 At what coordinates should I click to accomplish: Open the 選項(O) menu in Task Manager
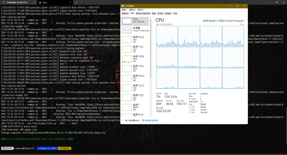tap(132, 10)
